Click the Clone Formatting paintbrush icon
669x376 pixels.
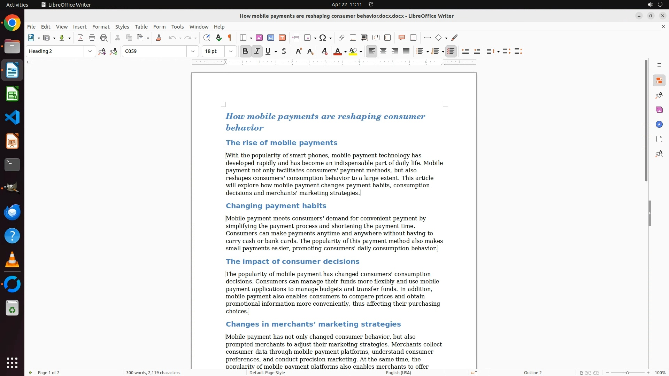pos(159,38)
